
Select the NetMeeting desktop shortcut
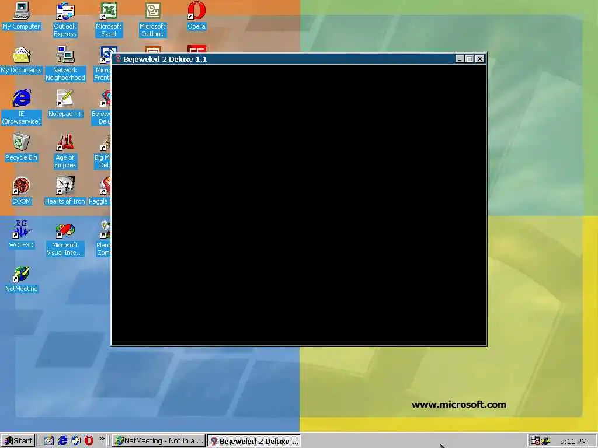[x=22, y=279]
